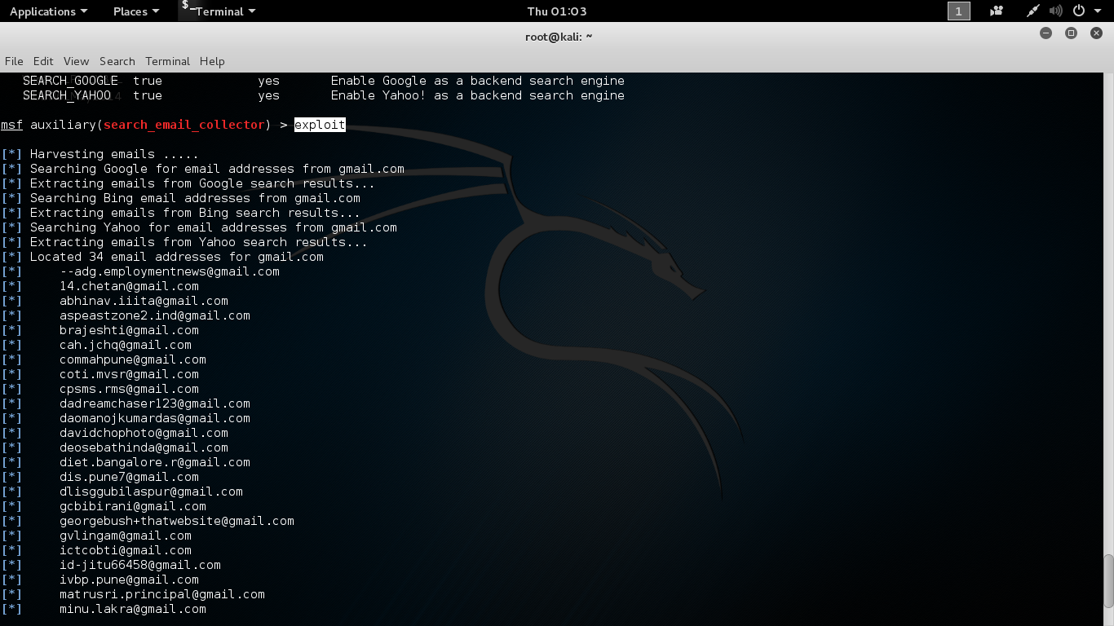Image resolution: width=1114 pixels, height=626 pixels.
Task: Click the brajeshti@gmail.com email
Action: (129, 330)
